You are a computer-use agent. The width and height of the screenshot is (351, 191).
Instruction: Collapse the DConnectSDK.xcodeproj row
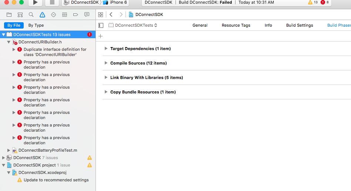point(9,172)
